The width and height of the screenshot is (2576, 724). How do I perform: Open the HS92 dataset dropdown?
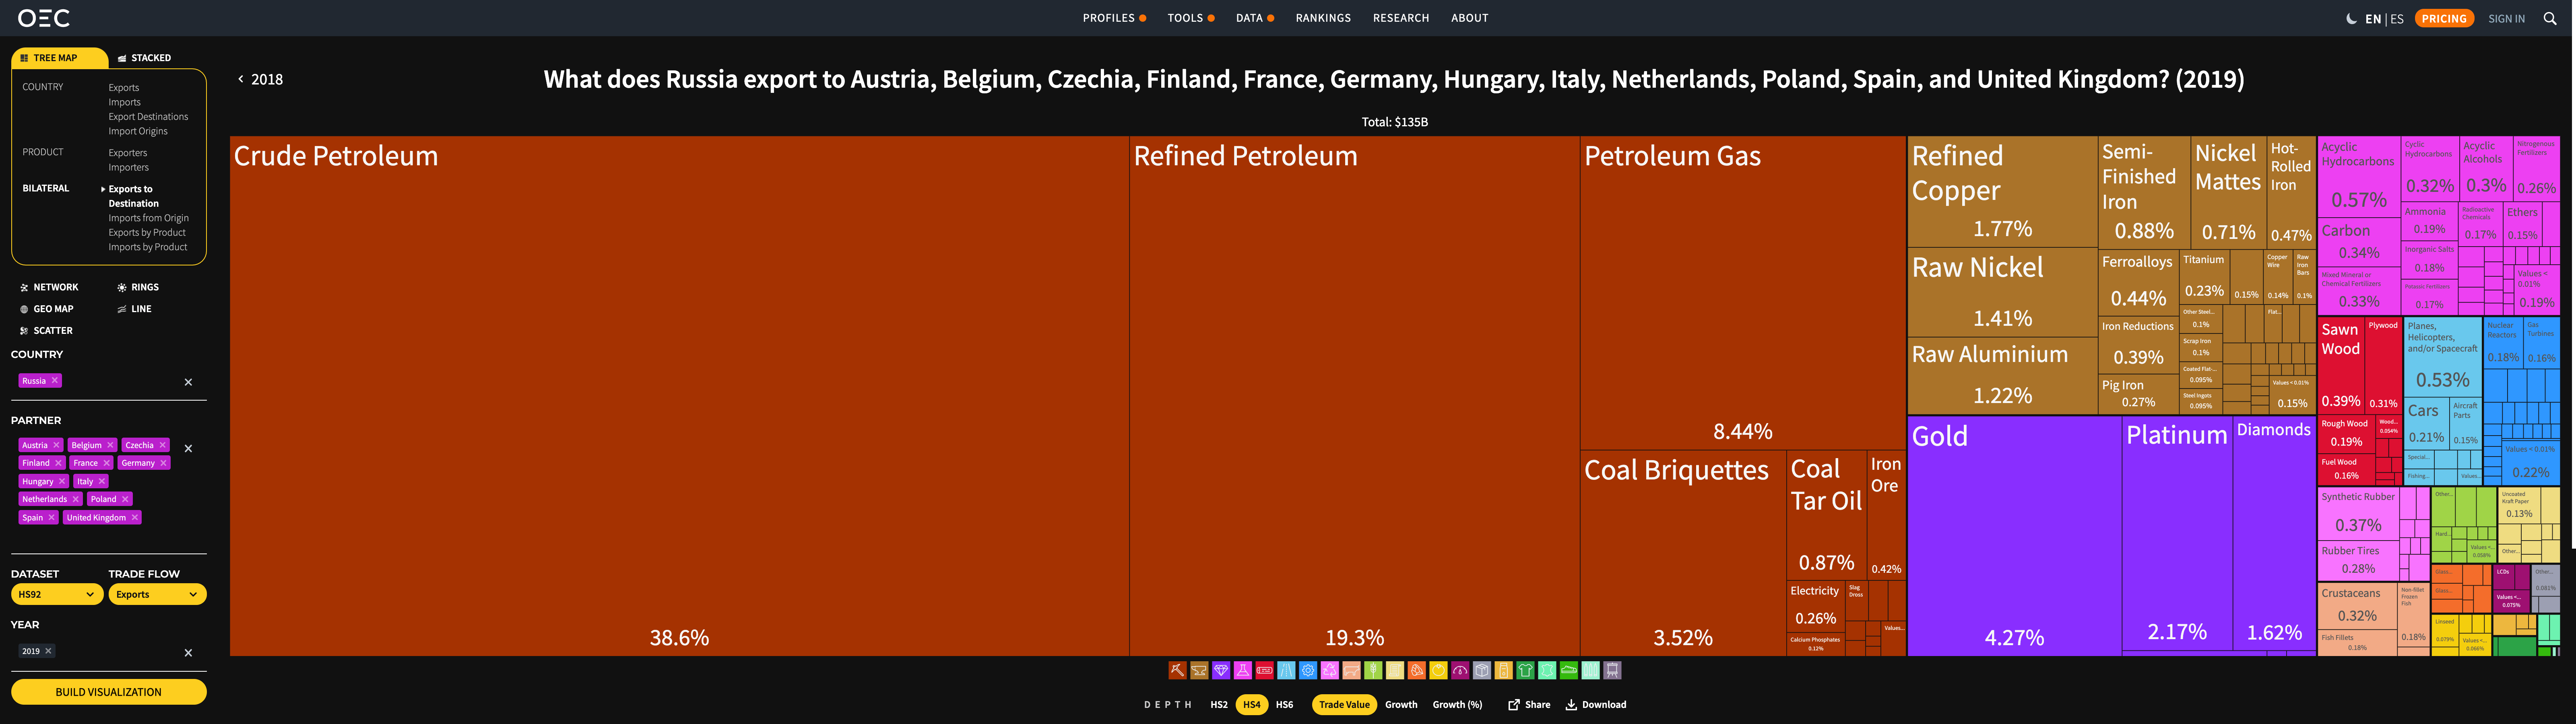pyautogui.click(x=57, y=594)
